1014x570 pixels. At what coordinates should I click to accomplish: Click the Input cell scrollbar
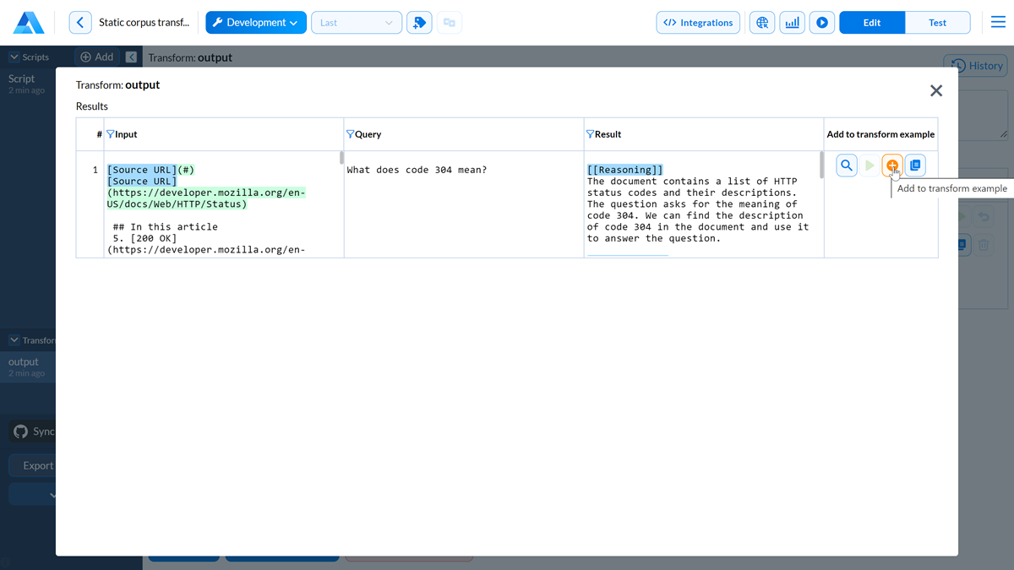click(x=341, y=158)
